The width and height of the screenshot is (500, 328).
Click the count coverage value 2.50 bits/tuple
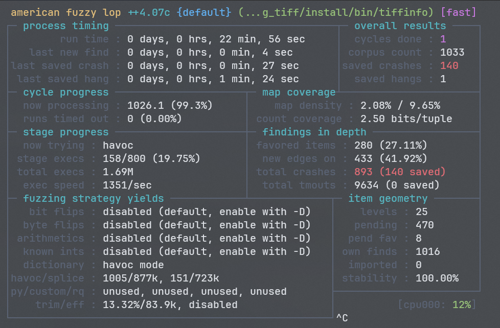tap(406, 119)
